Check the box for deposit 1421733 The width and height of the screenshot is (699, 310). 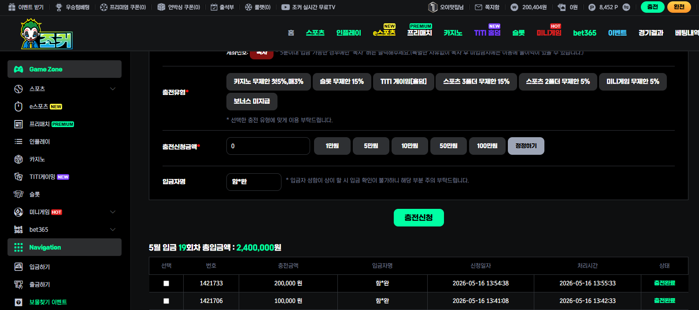tap(166, 284)
